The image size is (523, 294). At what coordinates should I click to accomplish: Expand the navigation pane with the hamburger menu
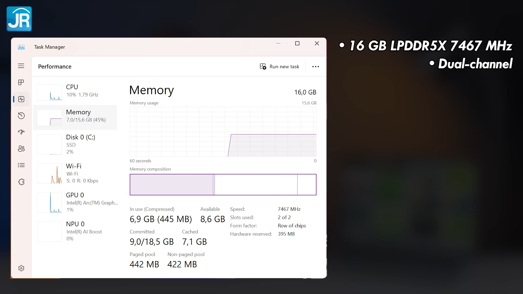[21, 66]
